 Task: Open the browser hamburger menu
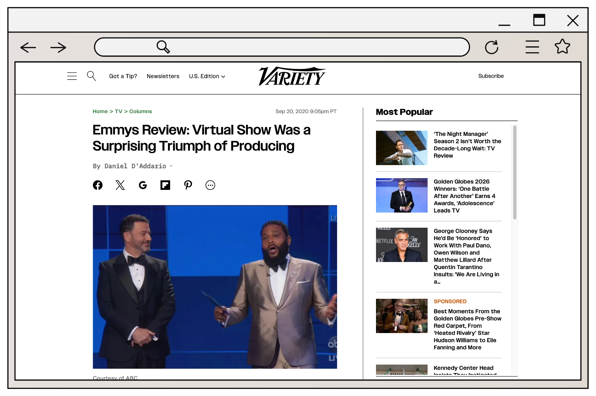pyautogui.click(x=532, y=47)
